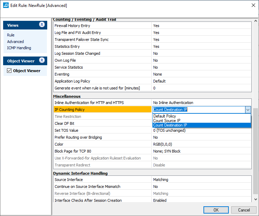259x216 pixels.
Task: Collapse the Object Viewer panel chevron
Action: [x=42, y=60]
